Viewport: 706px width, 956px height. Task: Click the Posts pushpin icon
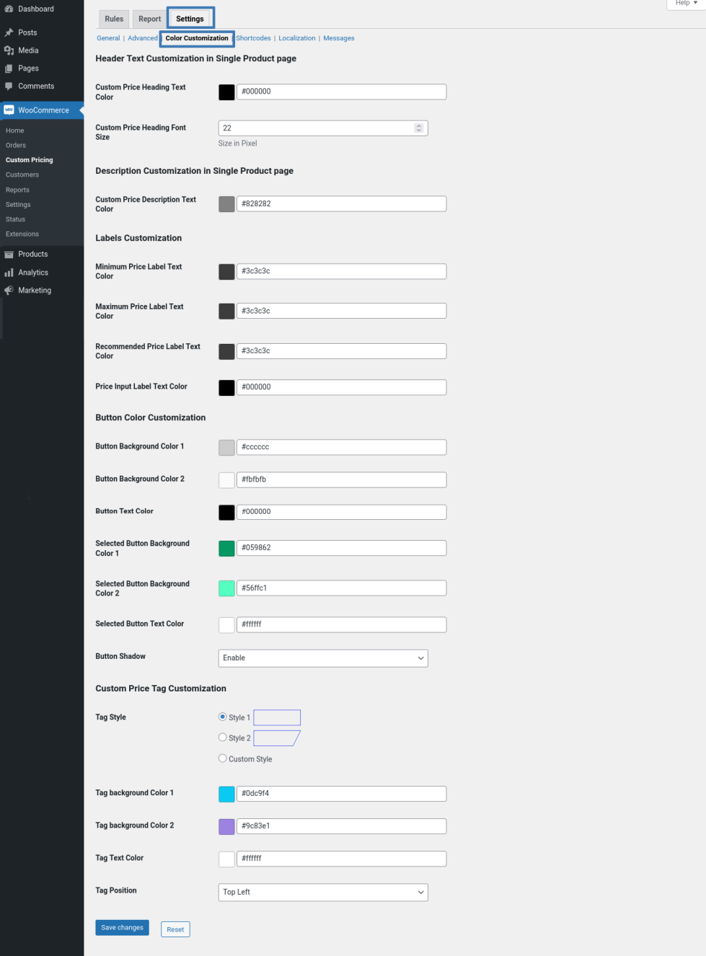click(9, 32)
